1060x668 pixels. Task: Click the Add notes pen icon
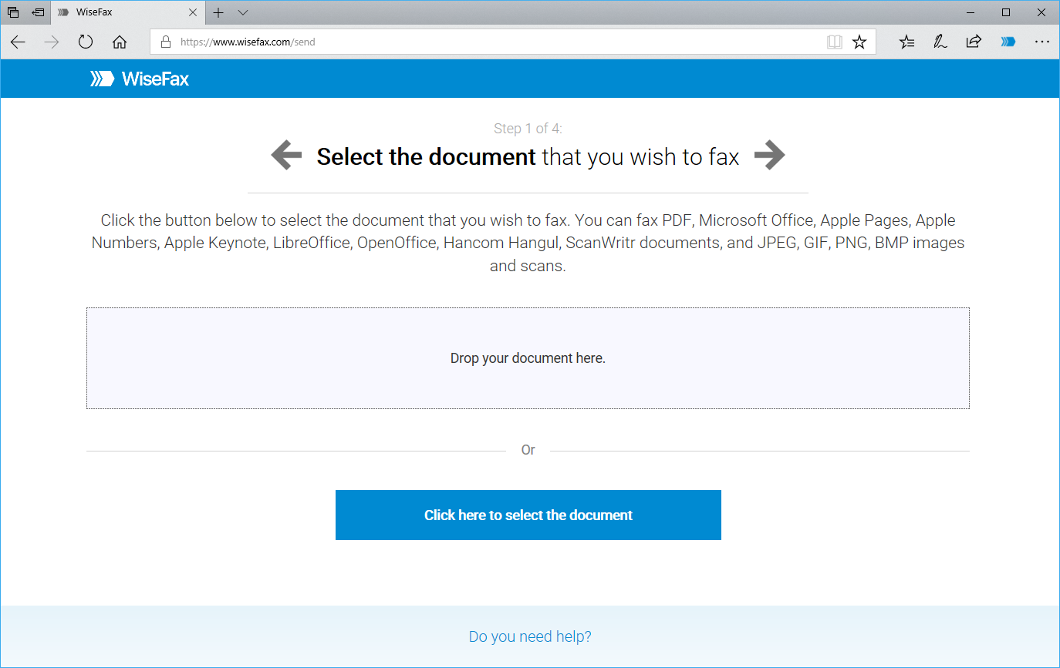pyautogui.click(x=940, y=42)
